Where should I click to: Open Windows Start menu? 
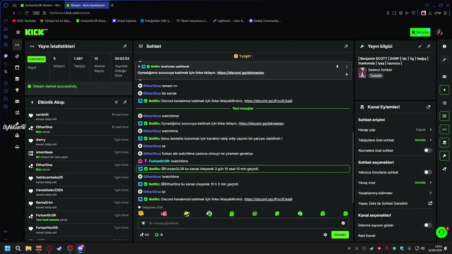click(x=7, y=248)
